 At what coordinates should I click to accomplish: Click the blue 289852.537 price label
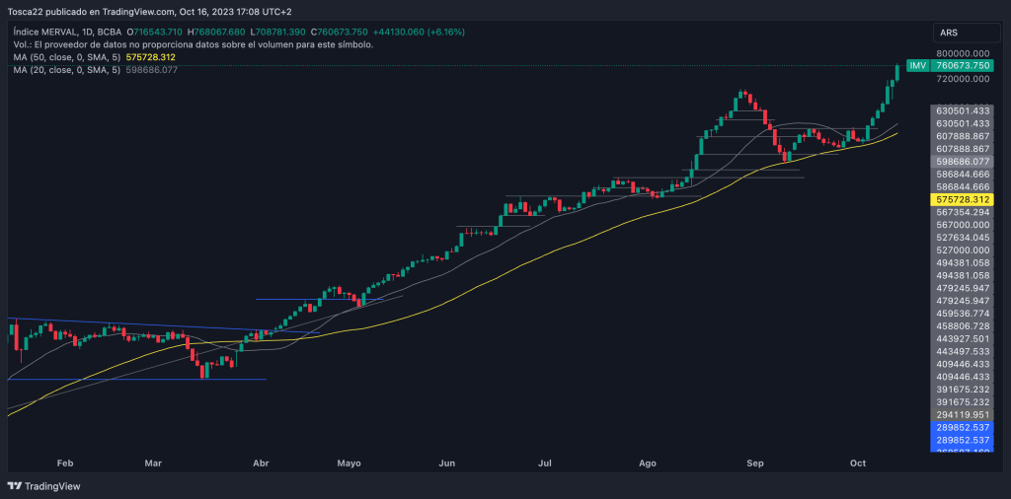(x=962, y=428)
